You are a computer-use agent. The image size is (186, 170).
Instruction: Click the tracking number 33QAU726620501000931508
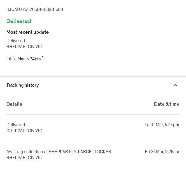[35, 9]
